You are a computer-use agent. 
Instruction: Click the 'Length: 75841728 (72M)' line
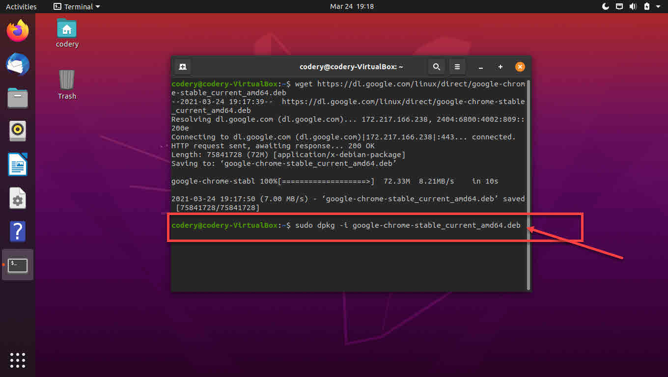tap(288, 155)
